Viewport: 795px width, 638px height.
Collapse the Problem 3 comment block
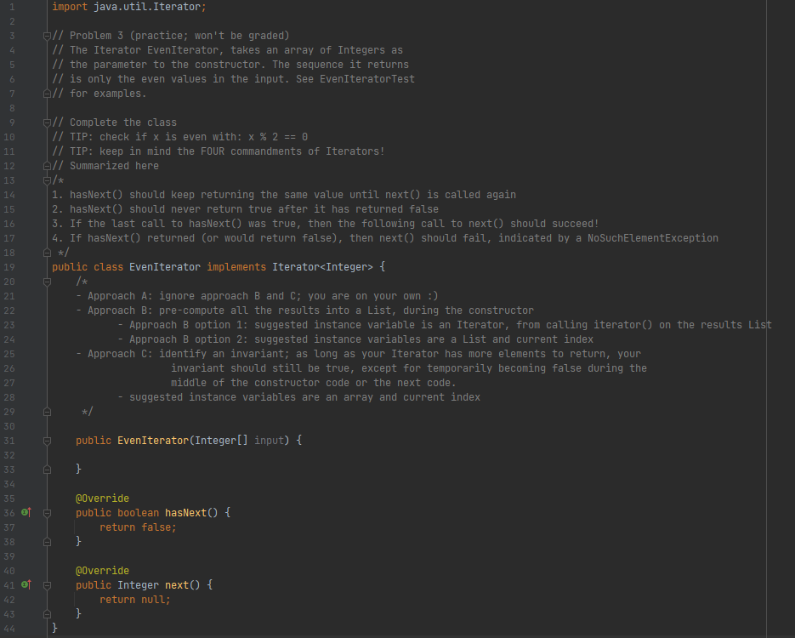coord(47,35)
